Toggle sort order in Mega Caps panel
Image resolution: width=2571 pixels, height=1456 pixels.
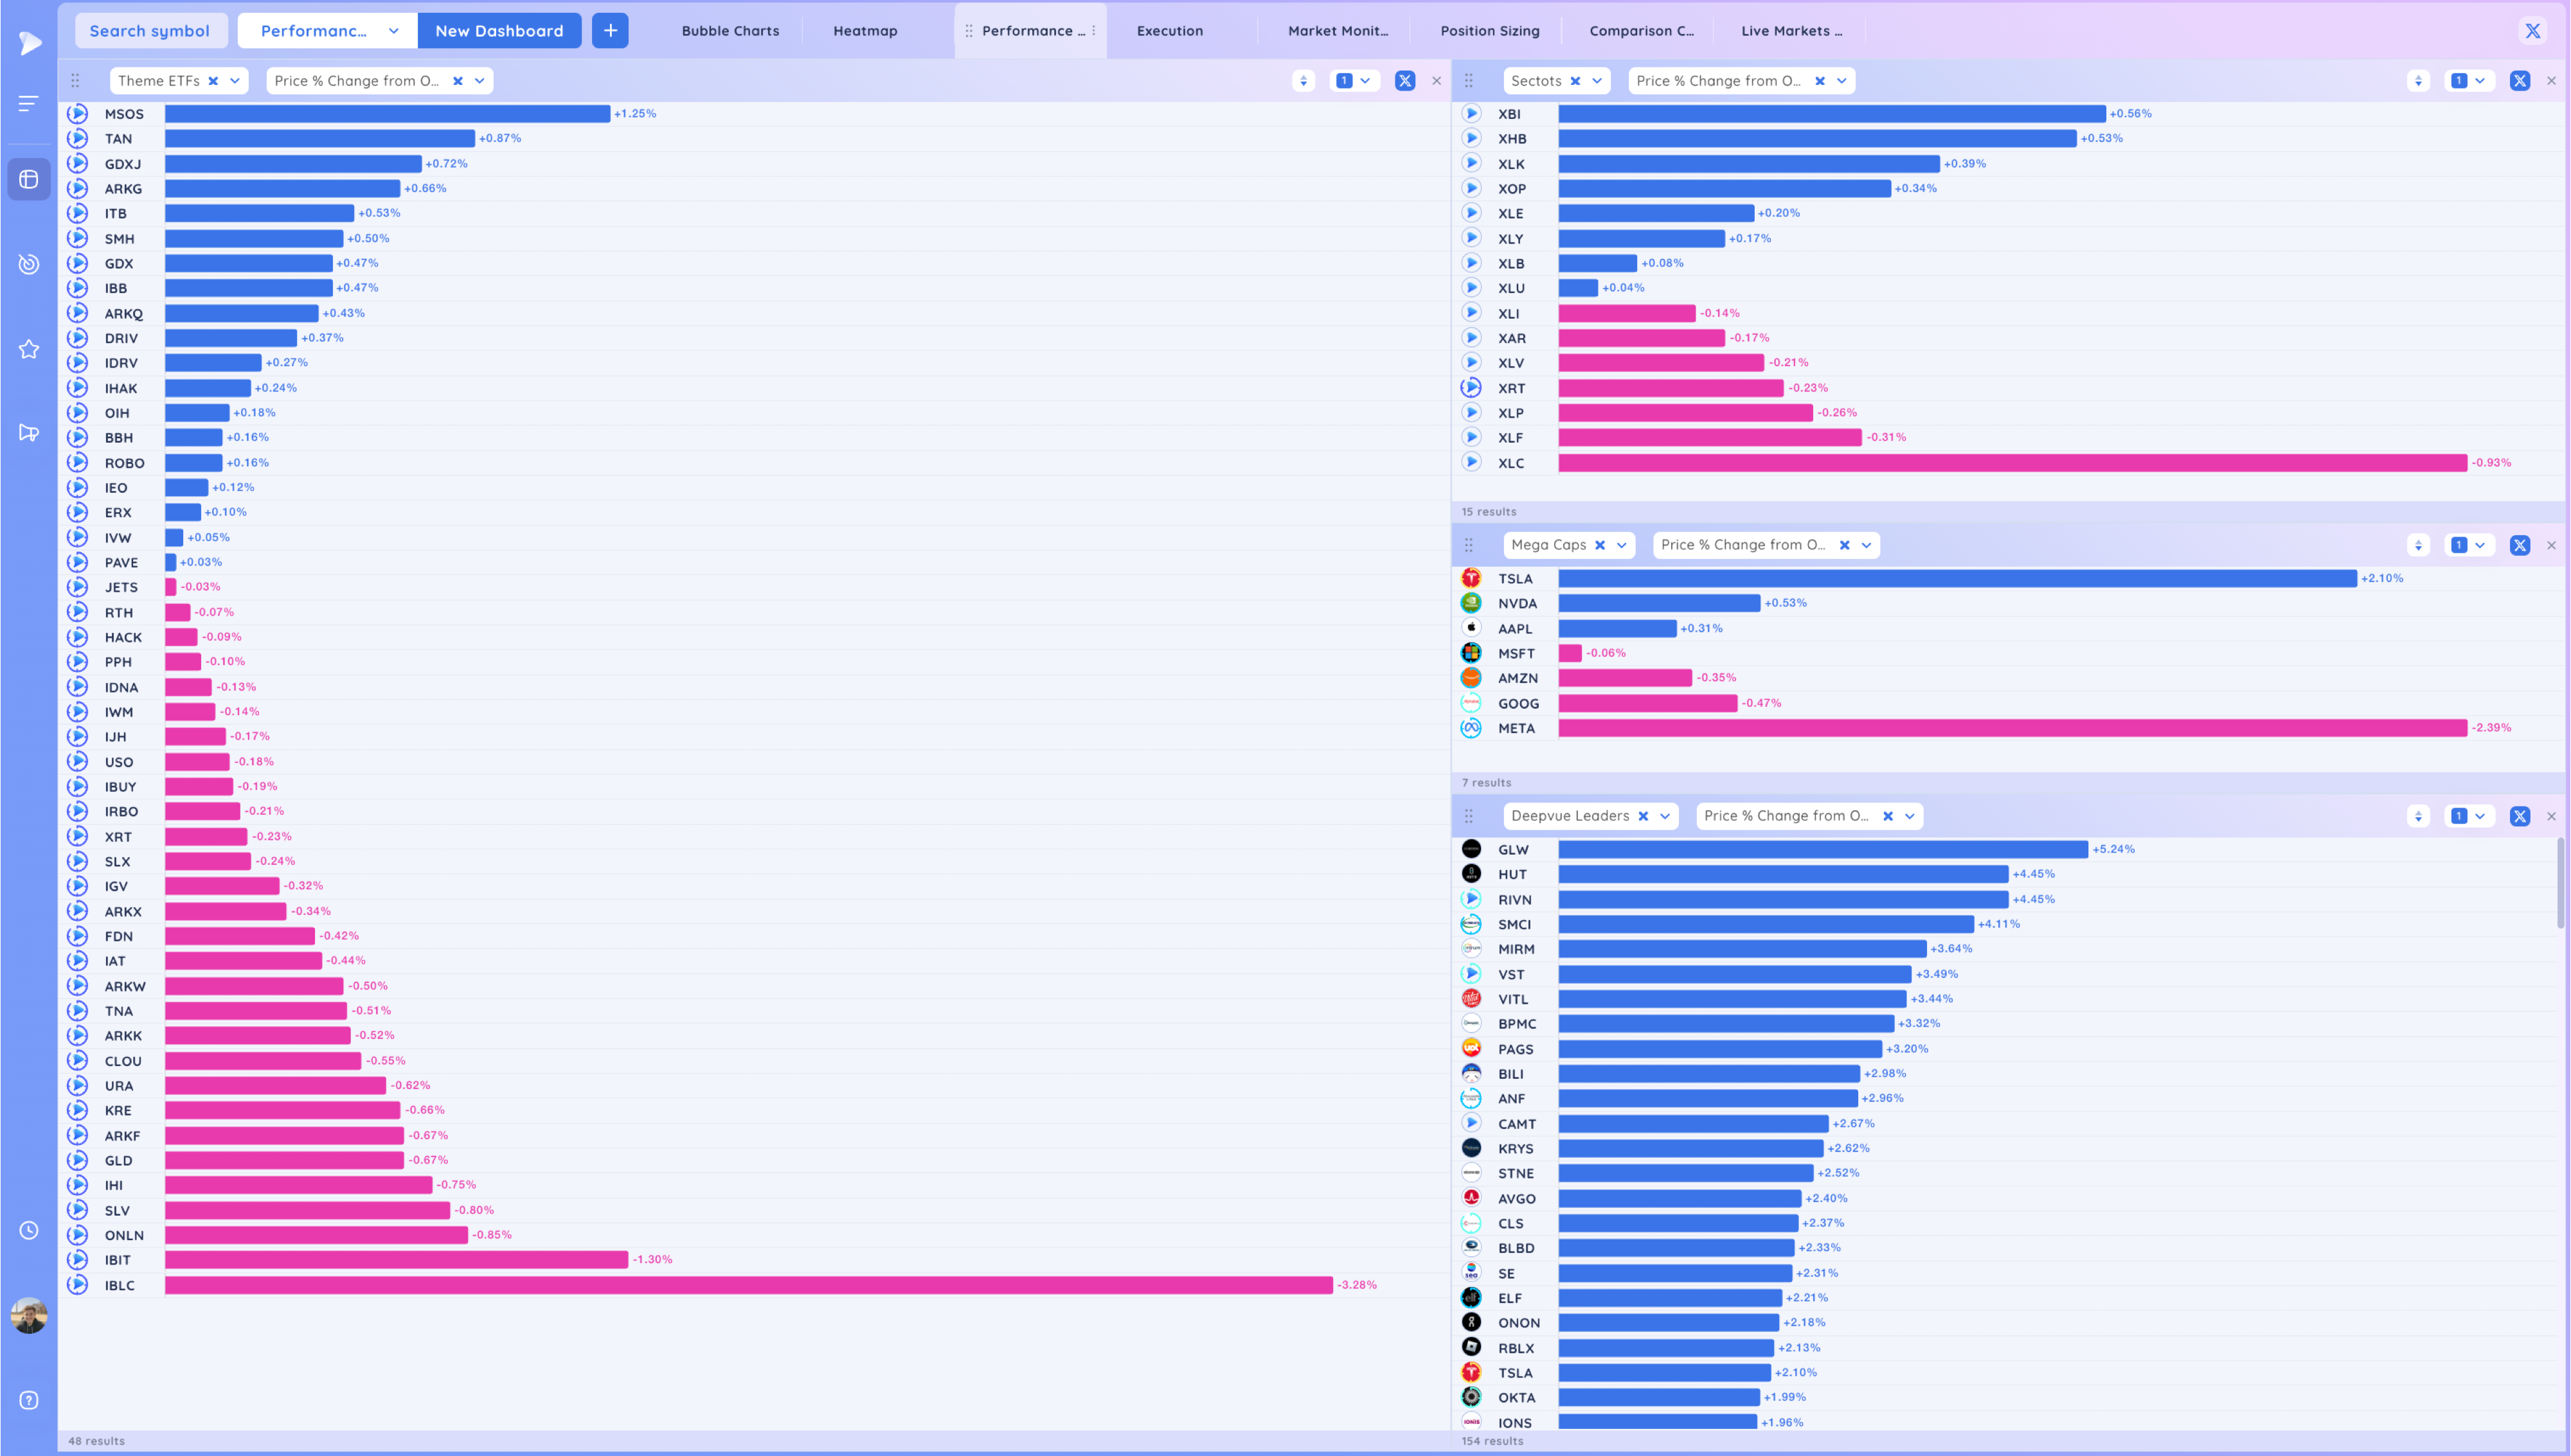tap(2418, 545)
